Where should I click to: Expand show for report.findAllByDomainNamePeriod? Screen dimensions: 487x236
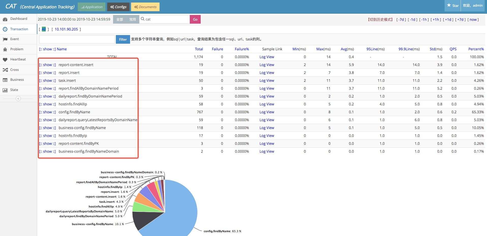48,88
